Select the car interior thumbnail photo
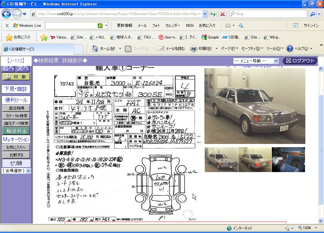 coord(288,159)
